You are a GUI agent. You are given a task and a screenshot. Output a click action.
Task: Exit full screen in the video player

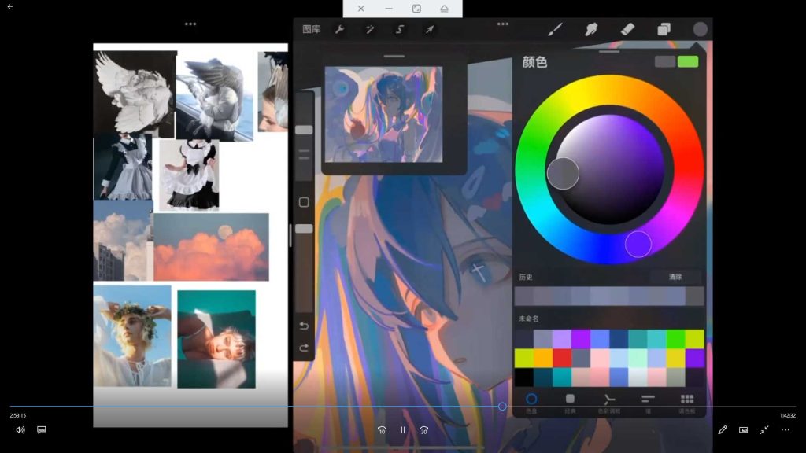point(764,430)
